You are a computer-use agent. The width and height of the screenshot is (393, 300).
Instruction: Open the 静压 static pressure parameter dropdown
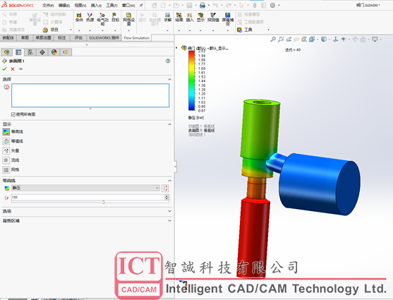pyautogui.click(x=85, y=188)
